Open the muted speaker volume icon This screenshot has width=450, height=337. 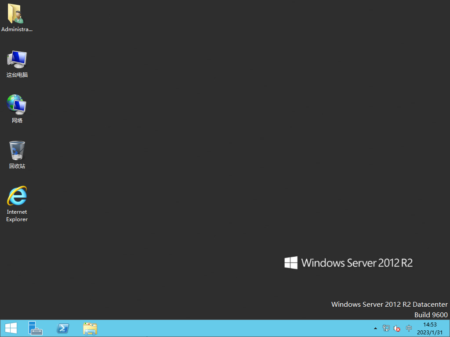[397, 328]
